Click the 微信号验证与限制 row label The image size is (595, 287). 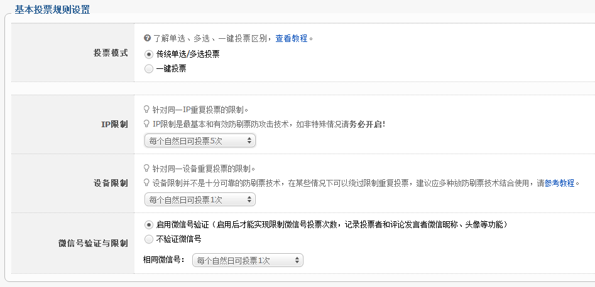(x=93, y=243)
